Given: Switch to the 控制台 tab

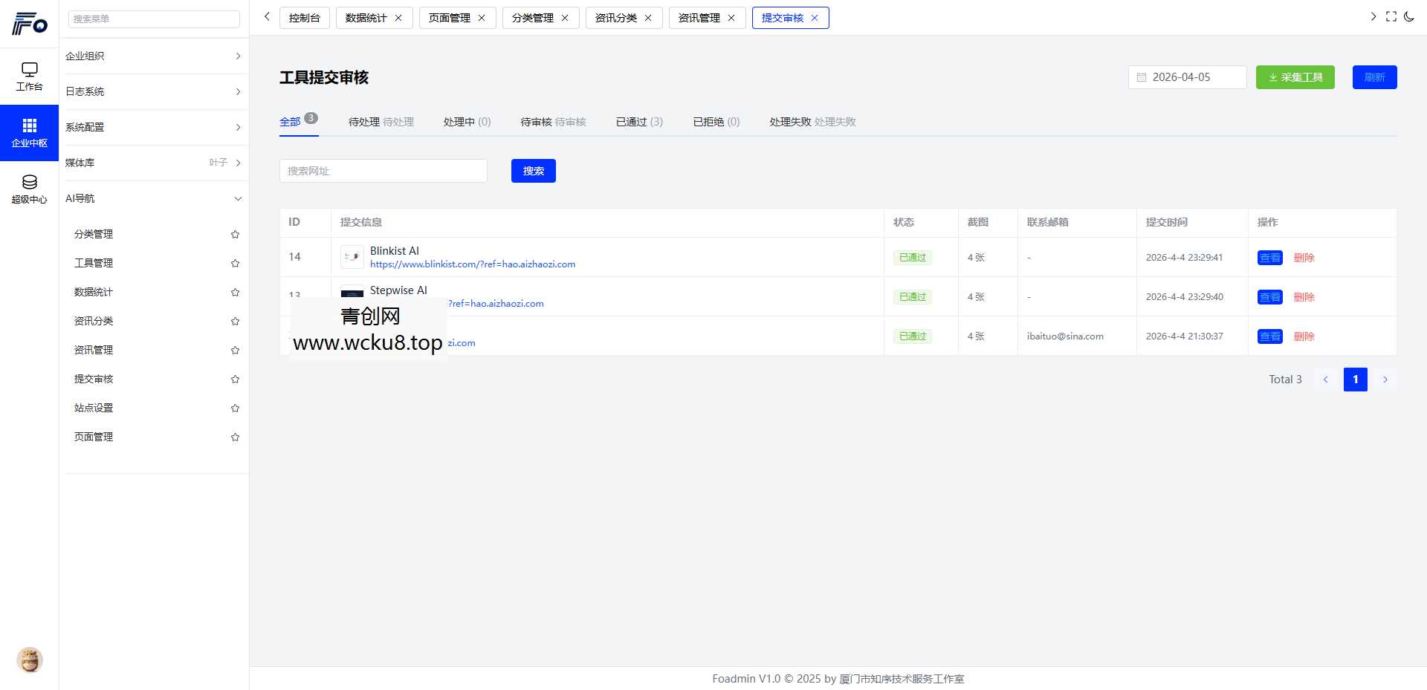Looking at the screenshot, I should click(305, 17).
